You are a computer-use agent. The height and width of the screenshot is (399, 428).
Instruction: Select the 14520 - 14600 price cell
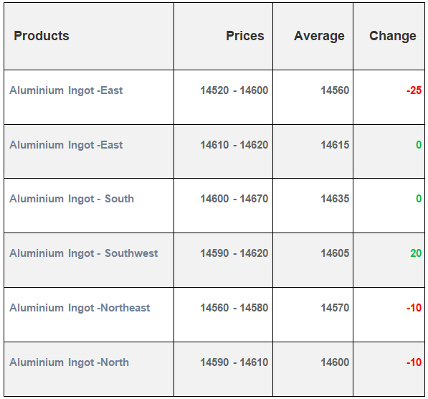[234, 90]
